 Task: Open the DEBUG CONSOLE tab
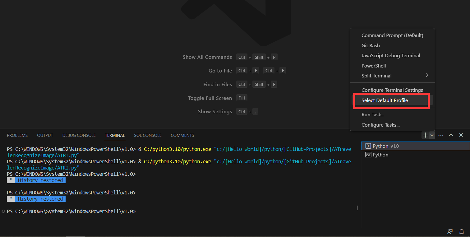79,135
